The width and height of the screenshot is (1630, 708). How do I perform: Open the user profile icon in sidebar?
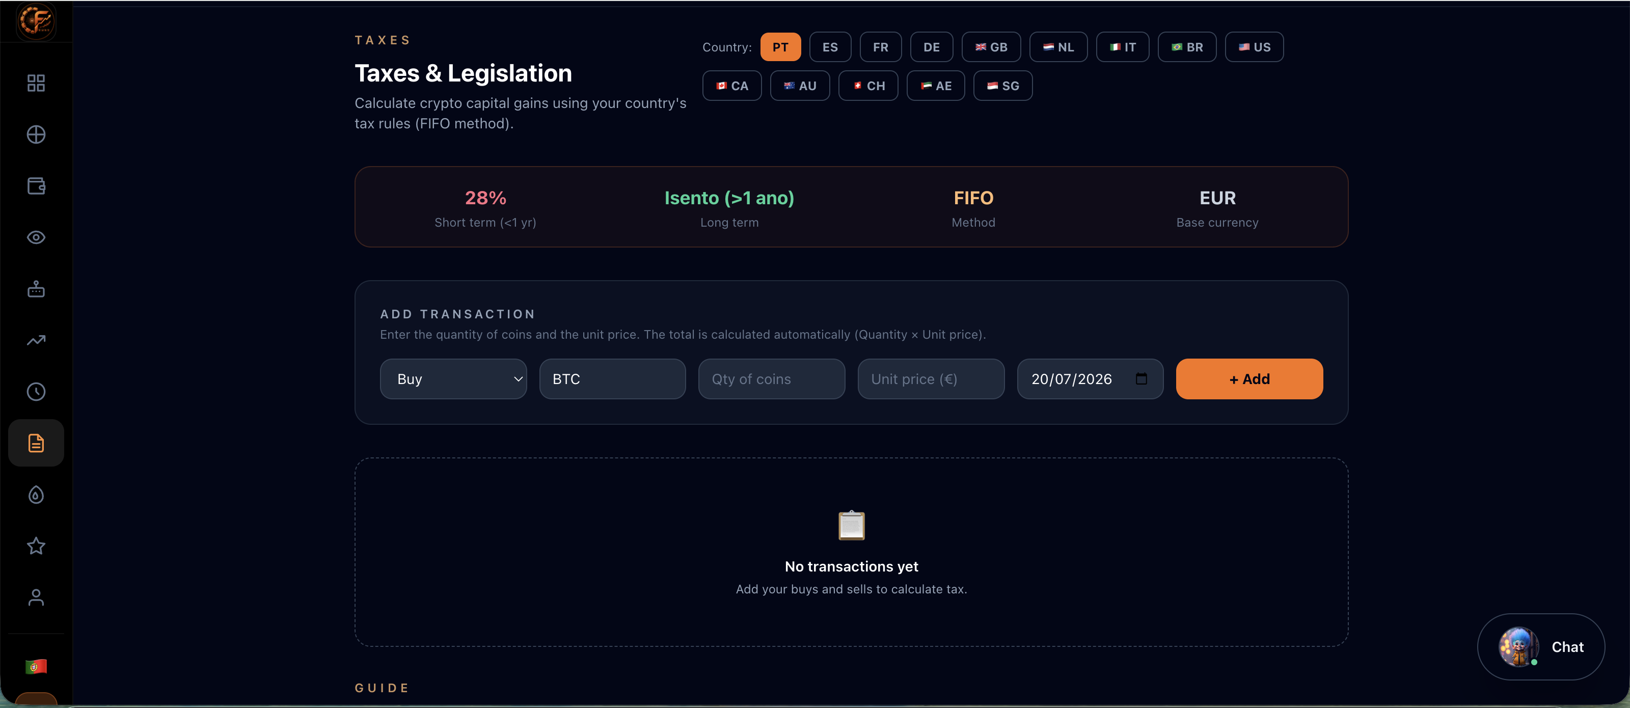36,597
